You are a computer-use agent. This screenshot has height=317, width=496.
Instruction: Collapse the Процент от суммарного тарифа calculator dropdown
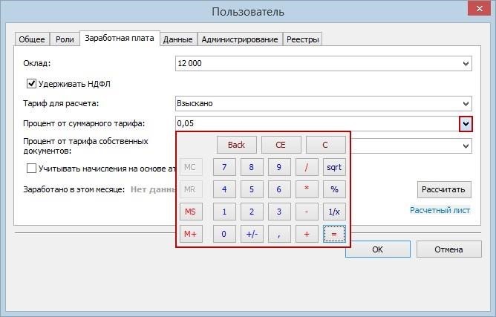[466, 124]
